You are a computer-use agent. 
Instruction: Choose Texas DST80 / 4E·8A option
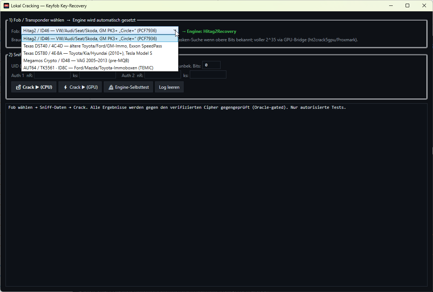100,53
